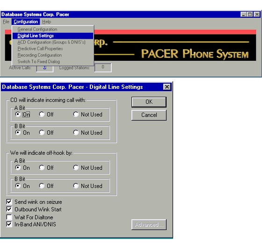Image resolution: width=262 pixels, height=252 pixels.
Task: Select Digital Line Settings menu entry
Action: click(x=53, y=36)
